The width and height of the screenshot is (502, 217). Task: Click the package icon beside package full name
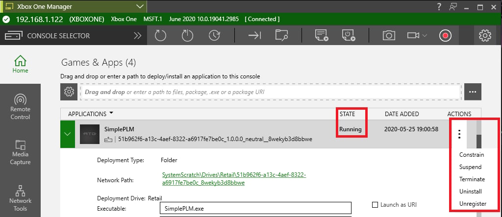[x=109, y=139]
